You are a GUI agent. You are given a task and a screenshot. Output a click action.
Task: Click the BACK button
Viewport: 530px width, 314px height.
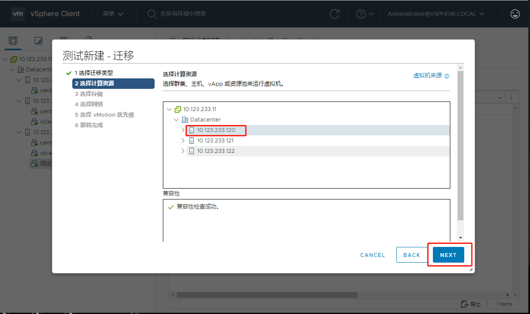(x=412, y=255)
